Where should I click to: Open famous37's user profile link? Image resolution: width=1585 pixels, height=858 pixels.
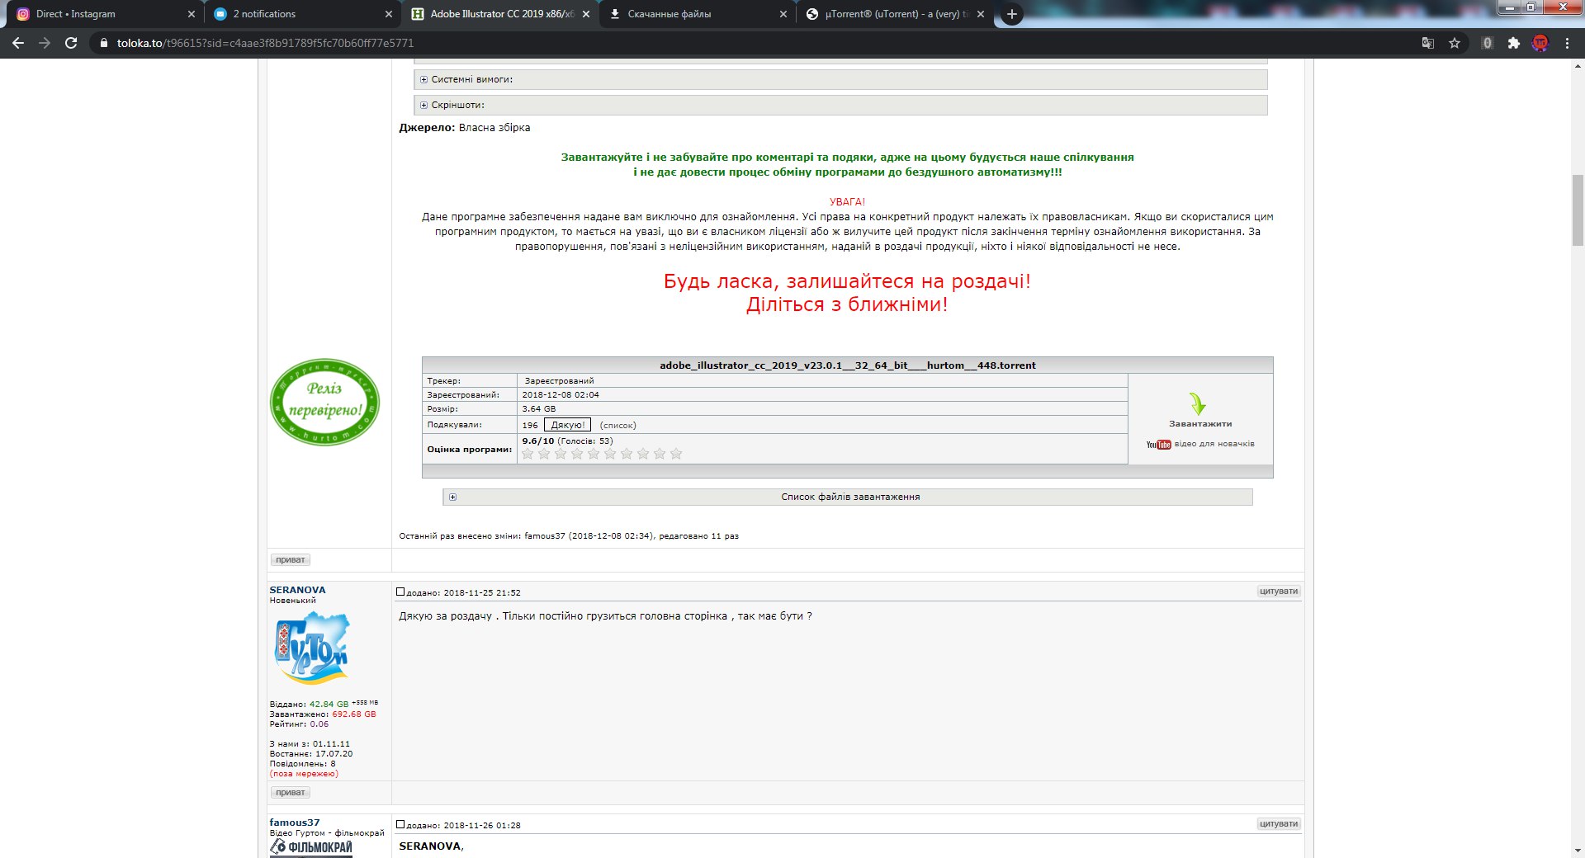tap(294, 823)
